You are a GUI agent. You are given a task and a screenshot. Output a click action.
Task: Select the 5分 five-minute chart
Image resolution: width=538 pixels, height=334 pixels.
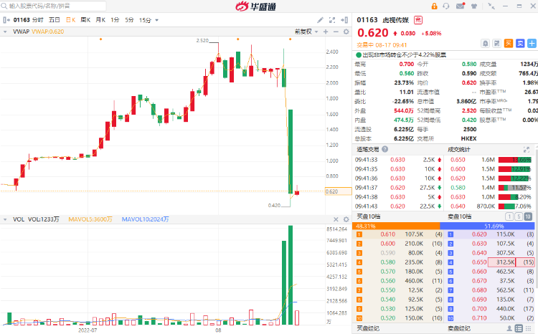tap(129, 20)
